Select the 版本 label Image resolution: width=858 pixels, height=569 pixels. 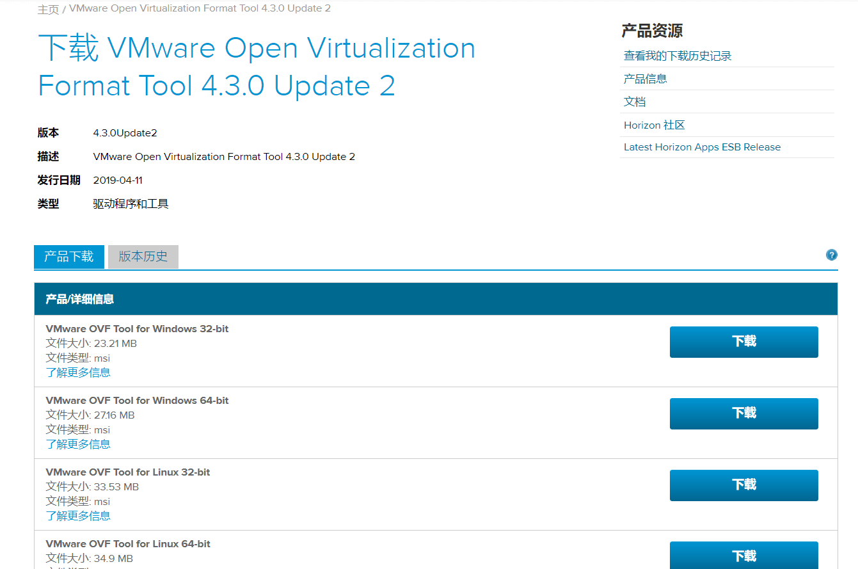point(48,133)
